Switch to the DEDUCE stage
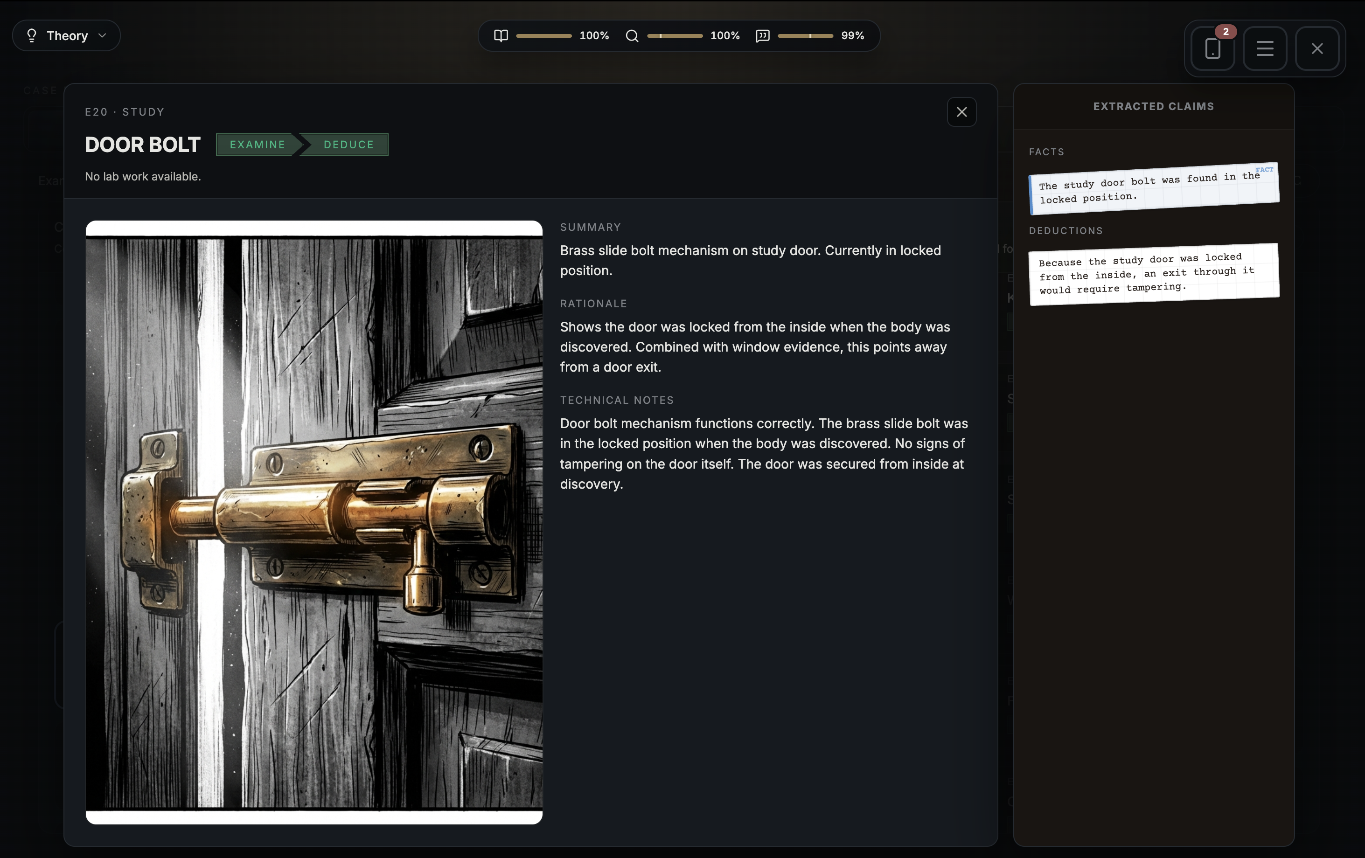The image size is (1365, 858). (348, 145)
